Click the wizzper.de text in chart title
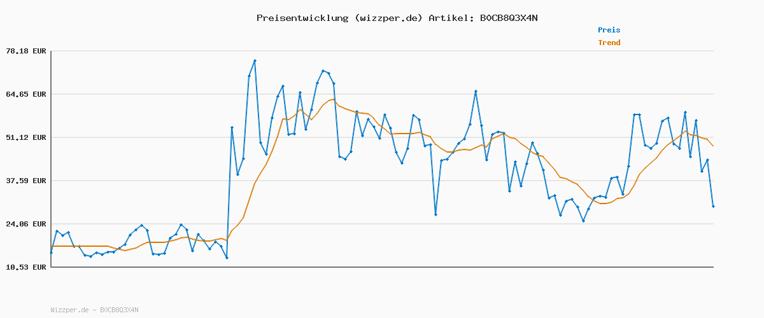Image resolution: width=764 pixels, height=318 pixels. [388, 18]
